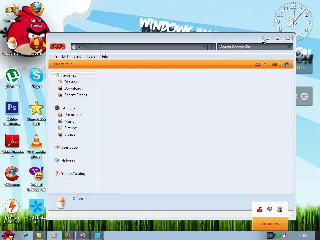This screenshot has height=240, width=320.
Task: Open the Videos library
Action: 70,134
